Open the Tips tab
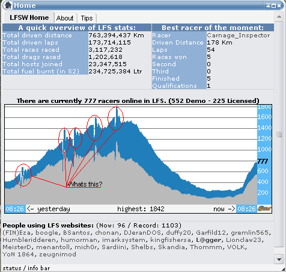 [x=87, y=18]
